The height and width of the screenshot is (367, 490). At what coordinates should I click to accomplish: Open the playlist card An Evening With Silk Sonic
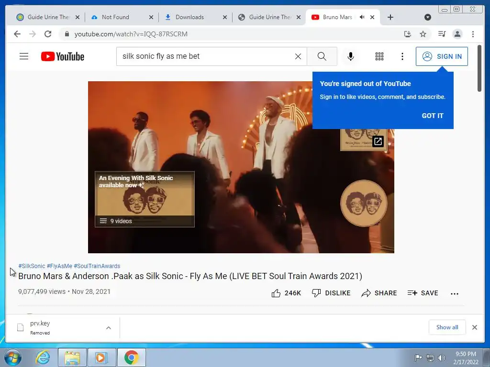pyautogui.click(x=145, y=199)
